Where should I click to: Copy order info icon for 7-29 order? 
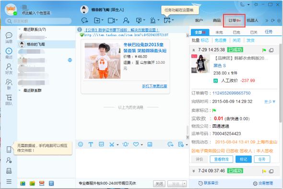pos(271,50)
